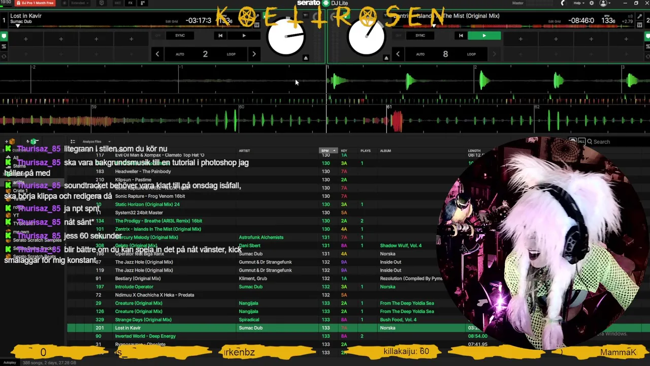The width and height of the screenshot is (650, 366).
Task: Eject track from left deck
Action: [306, 58]
